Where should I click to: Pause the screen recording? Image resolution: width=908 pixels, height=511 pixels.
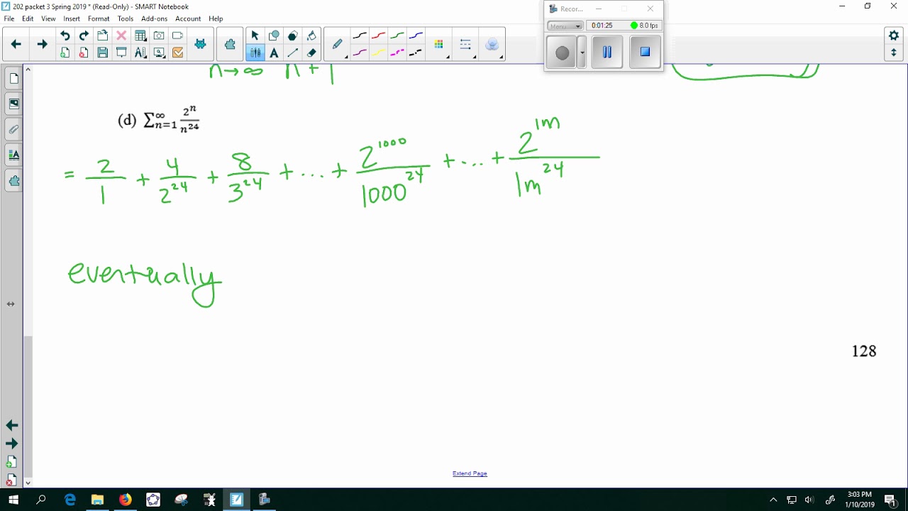pyautogui.click(x=607, y=53)
